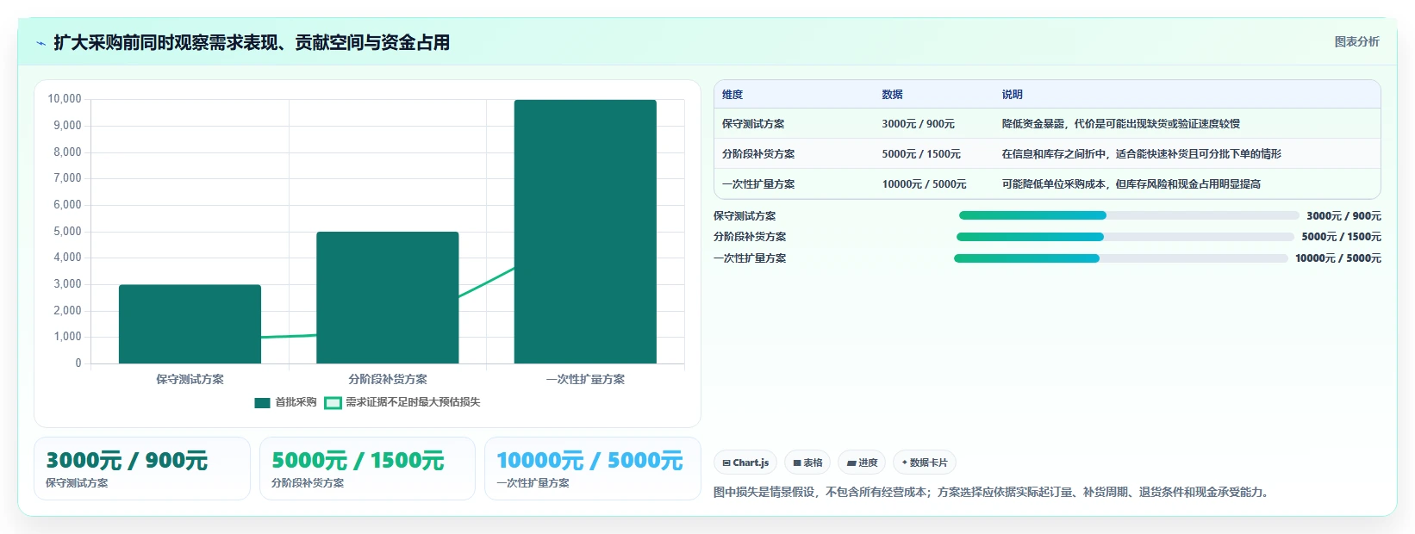The width and height of the screenshot is (1415, 534).
Task: Click the small icon before the header title
Action: 41,43
